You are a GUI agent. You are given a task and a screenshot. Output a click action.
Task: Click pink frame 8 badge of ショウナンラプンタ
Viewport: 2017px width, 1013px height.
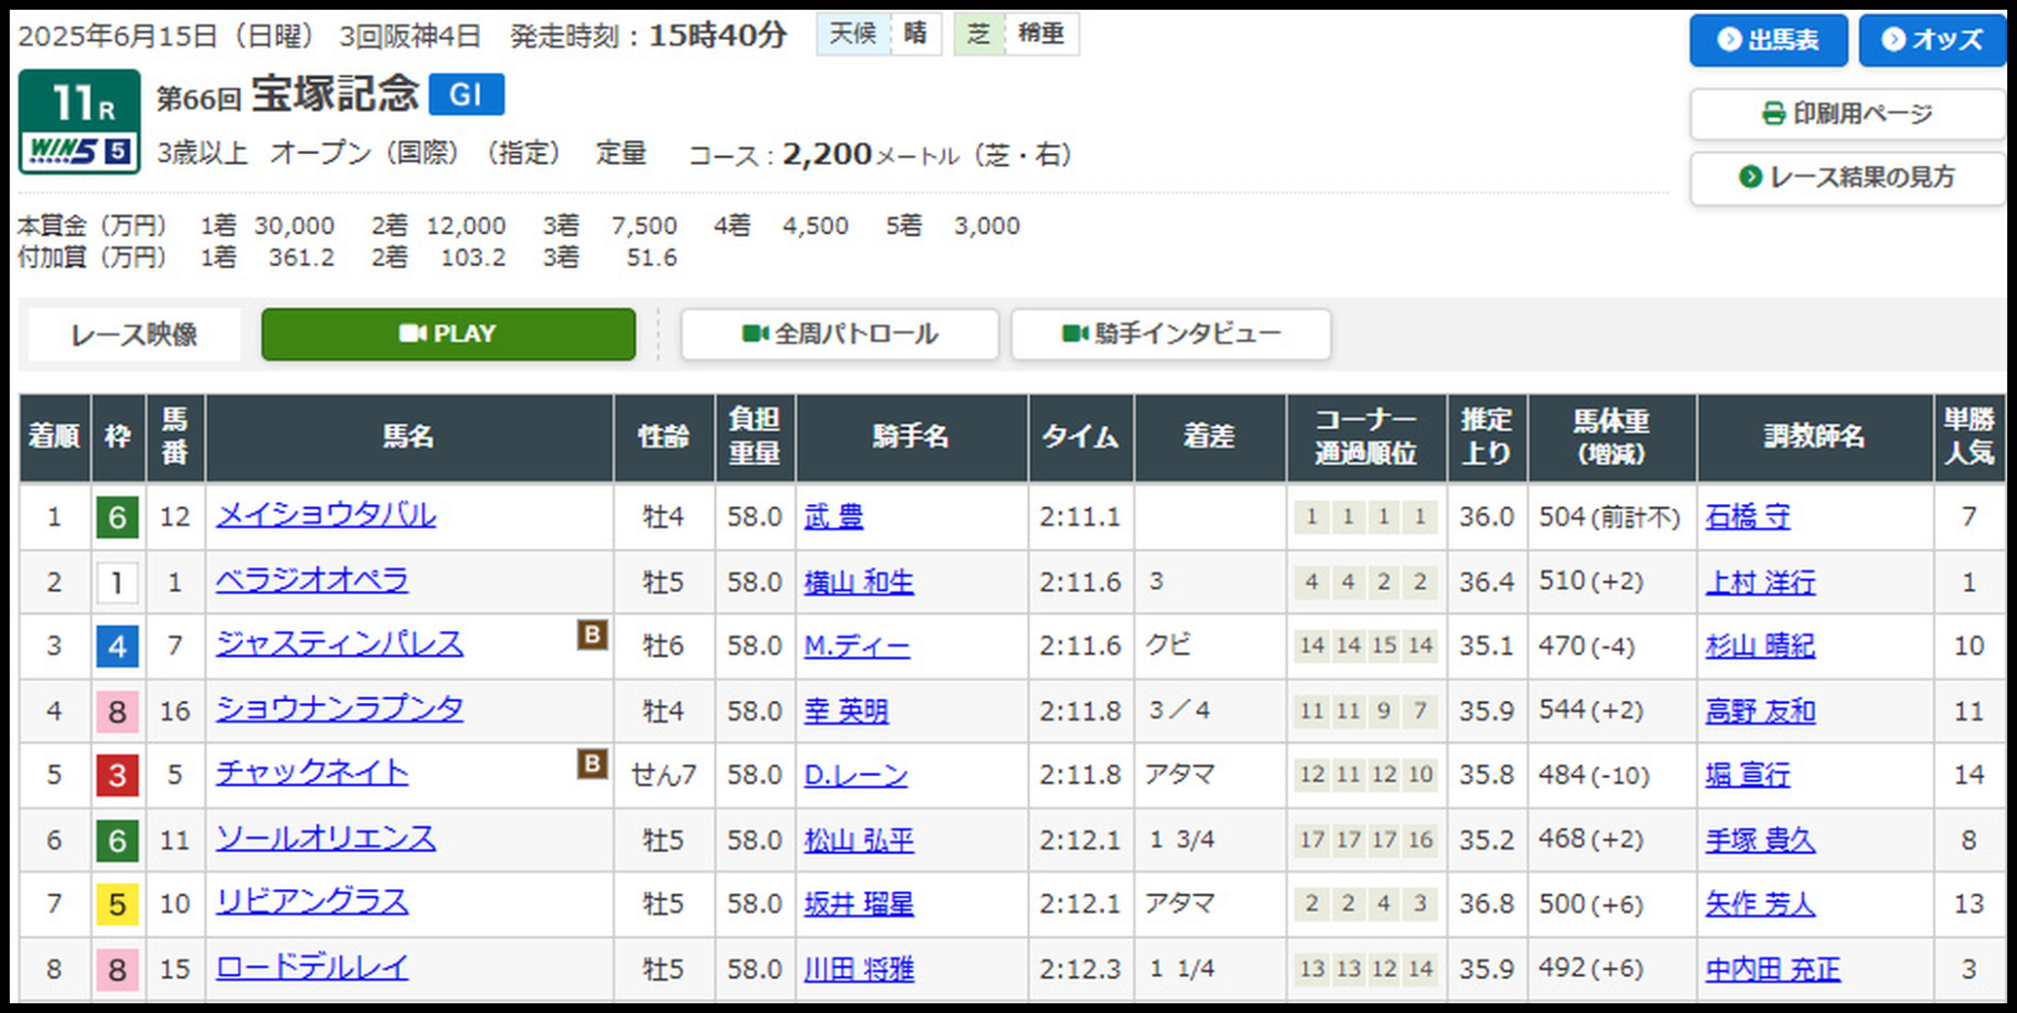coord(117,712)
